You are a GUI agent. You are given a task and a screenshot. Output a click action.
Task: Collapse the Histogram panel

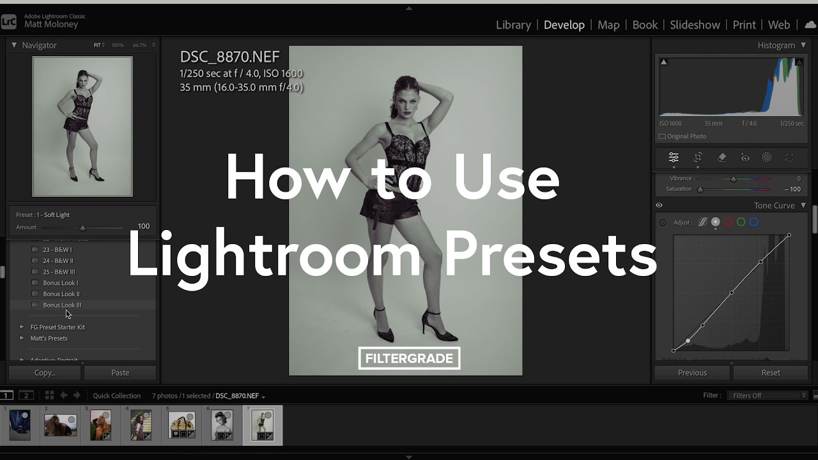pos(803,45)
